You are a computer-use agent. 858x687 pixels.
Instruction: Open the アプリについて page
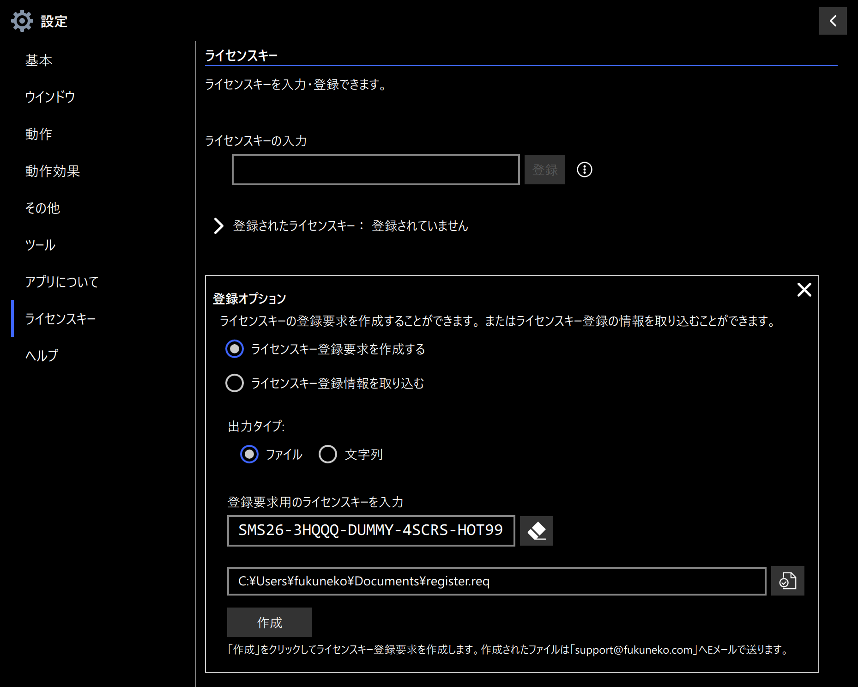[62, 282]
